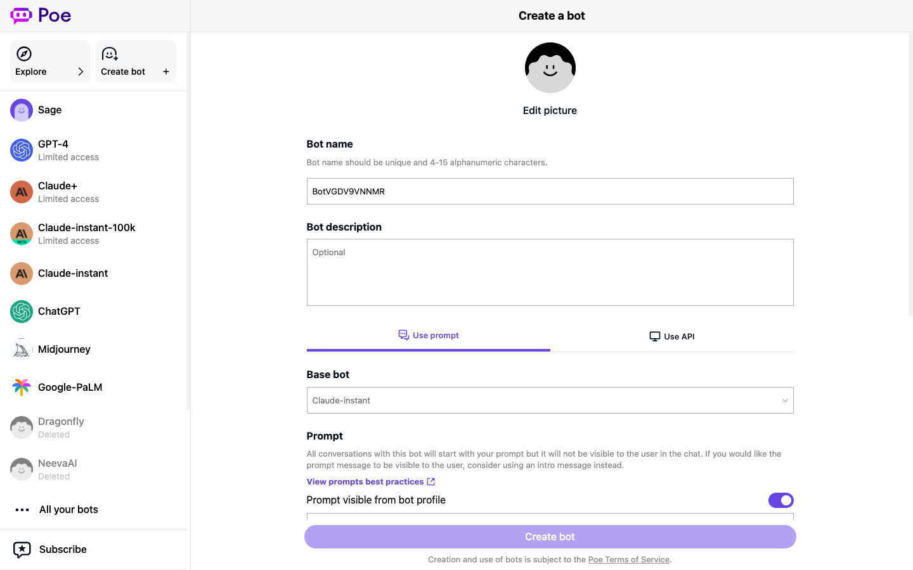Open the Sage bot avatar
The image size is (913, 570).
pos(22,110)
